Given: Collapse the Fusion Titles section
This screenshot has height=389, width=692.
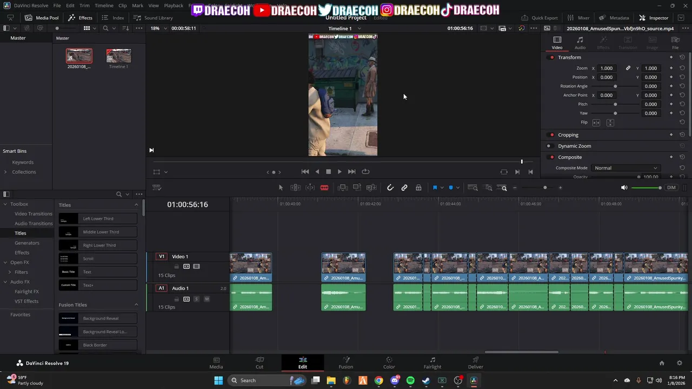Looking at the screenshot, I should pyautogui.click(x=136, y=305).
